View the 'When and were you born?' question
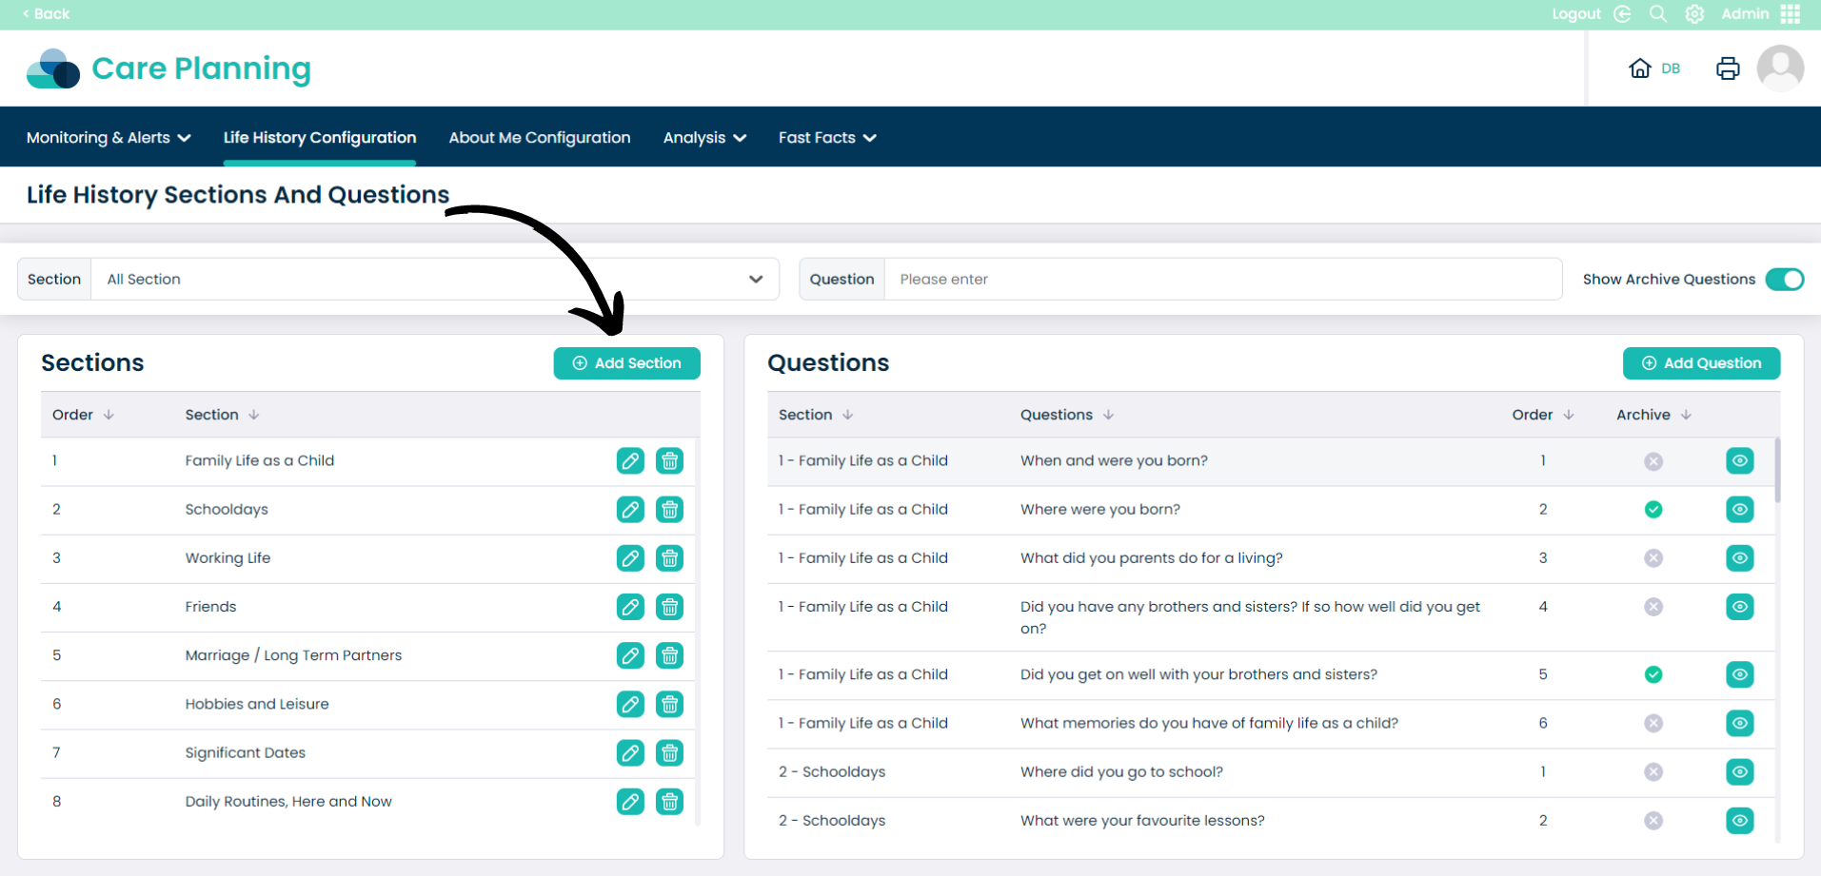Viewport: 1821px width, 876px height. (1740, 461)
